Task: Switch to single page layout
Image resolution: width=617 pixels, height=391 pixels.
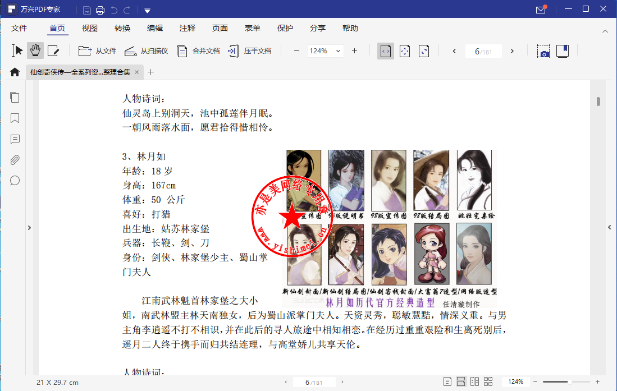Action: tap(447, 381)
